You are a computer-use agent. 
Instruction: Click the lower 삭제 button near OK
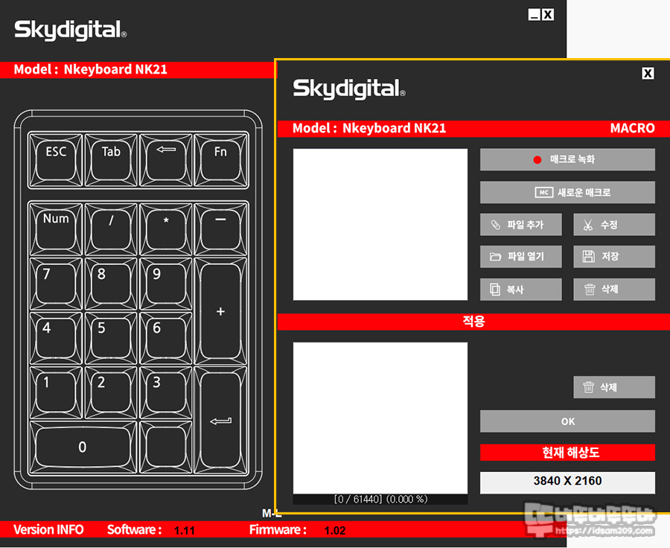click(614, 387)
